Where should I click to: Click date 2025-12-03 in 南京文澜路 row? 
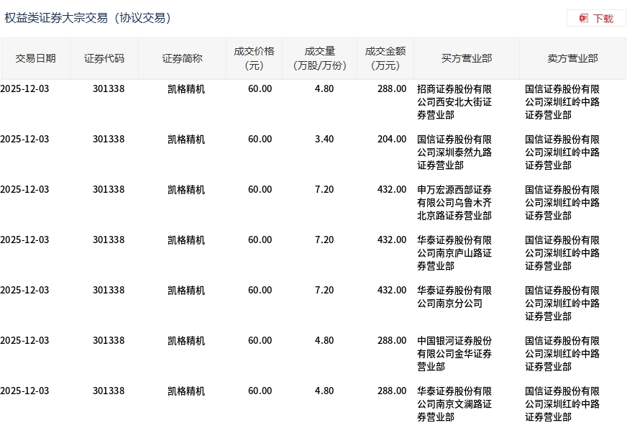click(24, 391)
